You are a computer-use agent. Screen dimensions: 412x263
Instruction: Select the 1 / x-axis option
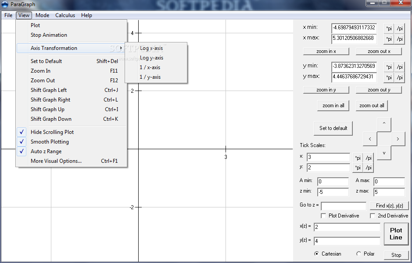[x=156, y=67]
